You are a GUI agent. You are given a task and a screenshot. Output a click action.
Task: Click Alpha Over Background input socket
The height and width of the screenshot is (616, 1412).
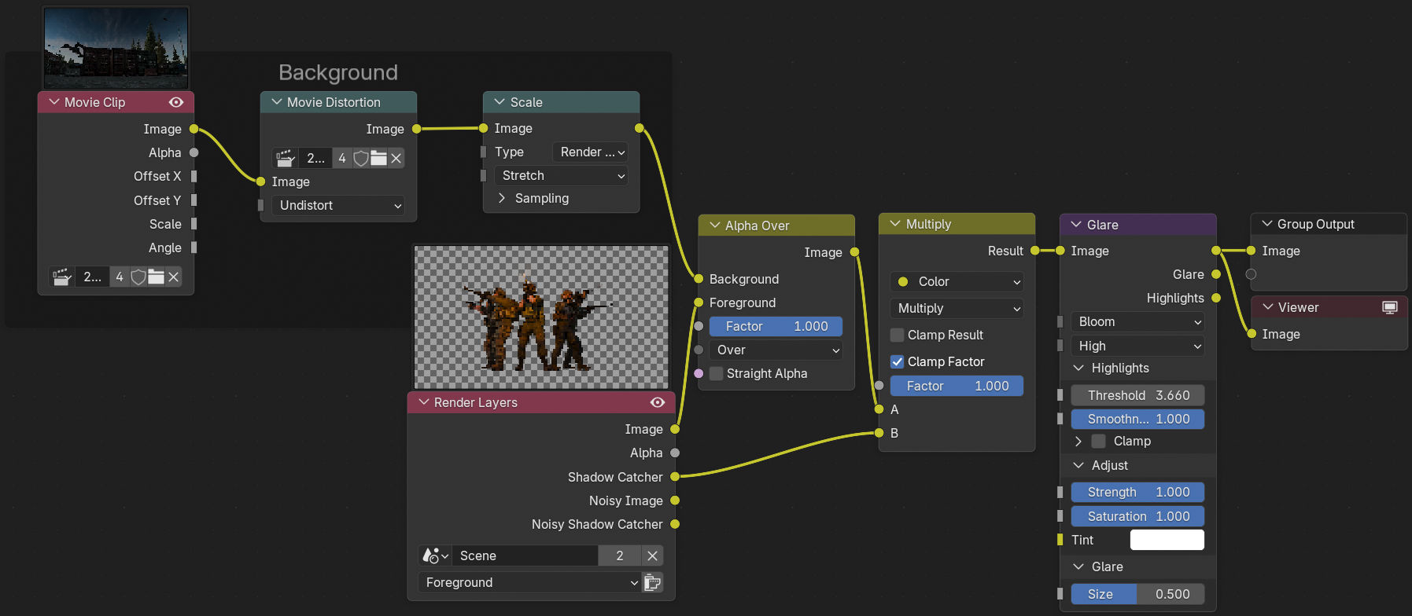tap(699, 279)
